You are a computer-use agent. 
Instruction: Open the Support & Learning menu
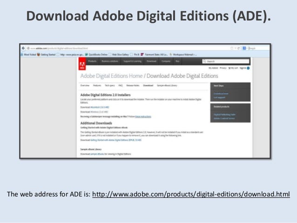click(x=132, y=61)
